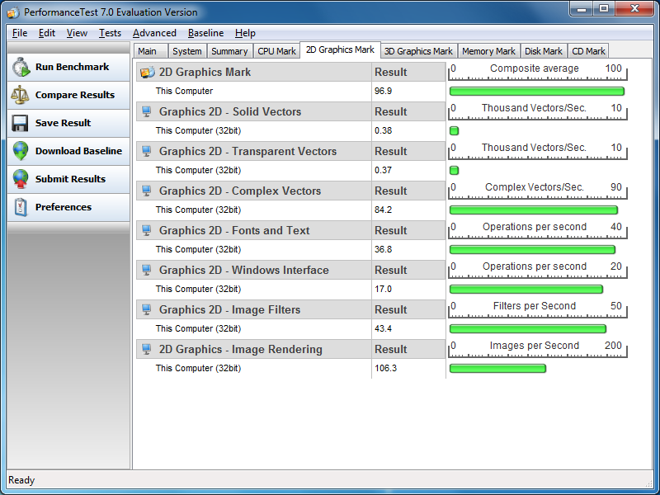Select the 2D Graphics Mark heading text

[205, 72]
